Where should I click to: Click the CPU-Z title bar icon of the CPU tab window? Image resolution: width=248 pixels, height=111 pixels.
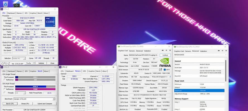(2, 9)
